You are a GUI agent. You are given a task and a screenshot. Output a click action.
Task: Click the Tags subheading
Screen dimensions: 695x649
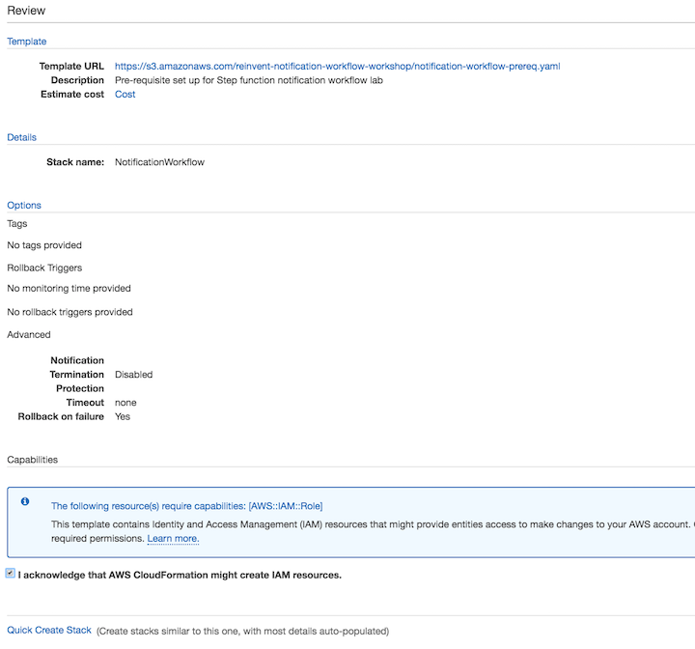click(16, 224)
